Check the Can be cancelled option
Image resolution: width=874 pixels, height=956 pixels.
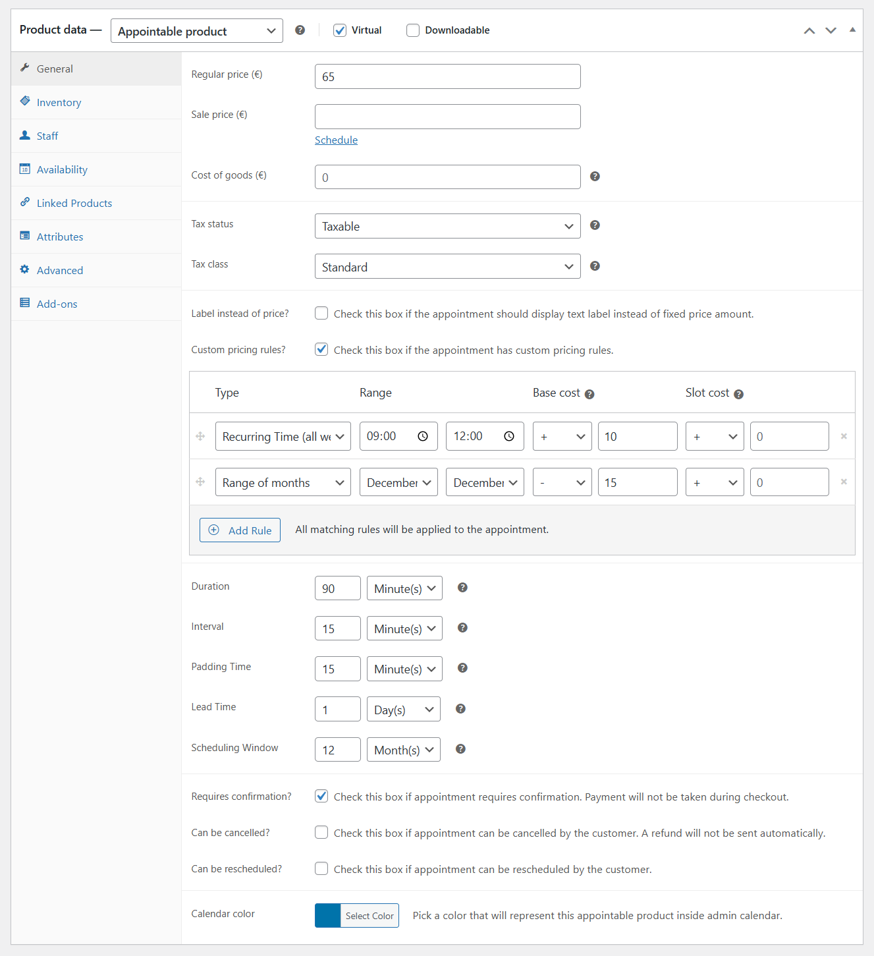pos(321,832)
